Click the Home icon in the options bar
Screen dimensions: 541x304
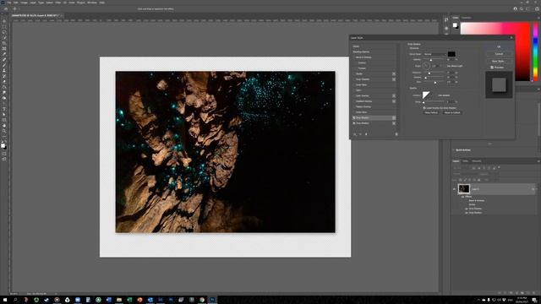(x=6, y=9)
